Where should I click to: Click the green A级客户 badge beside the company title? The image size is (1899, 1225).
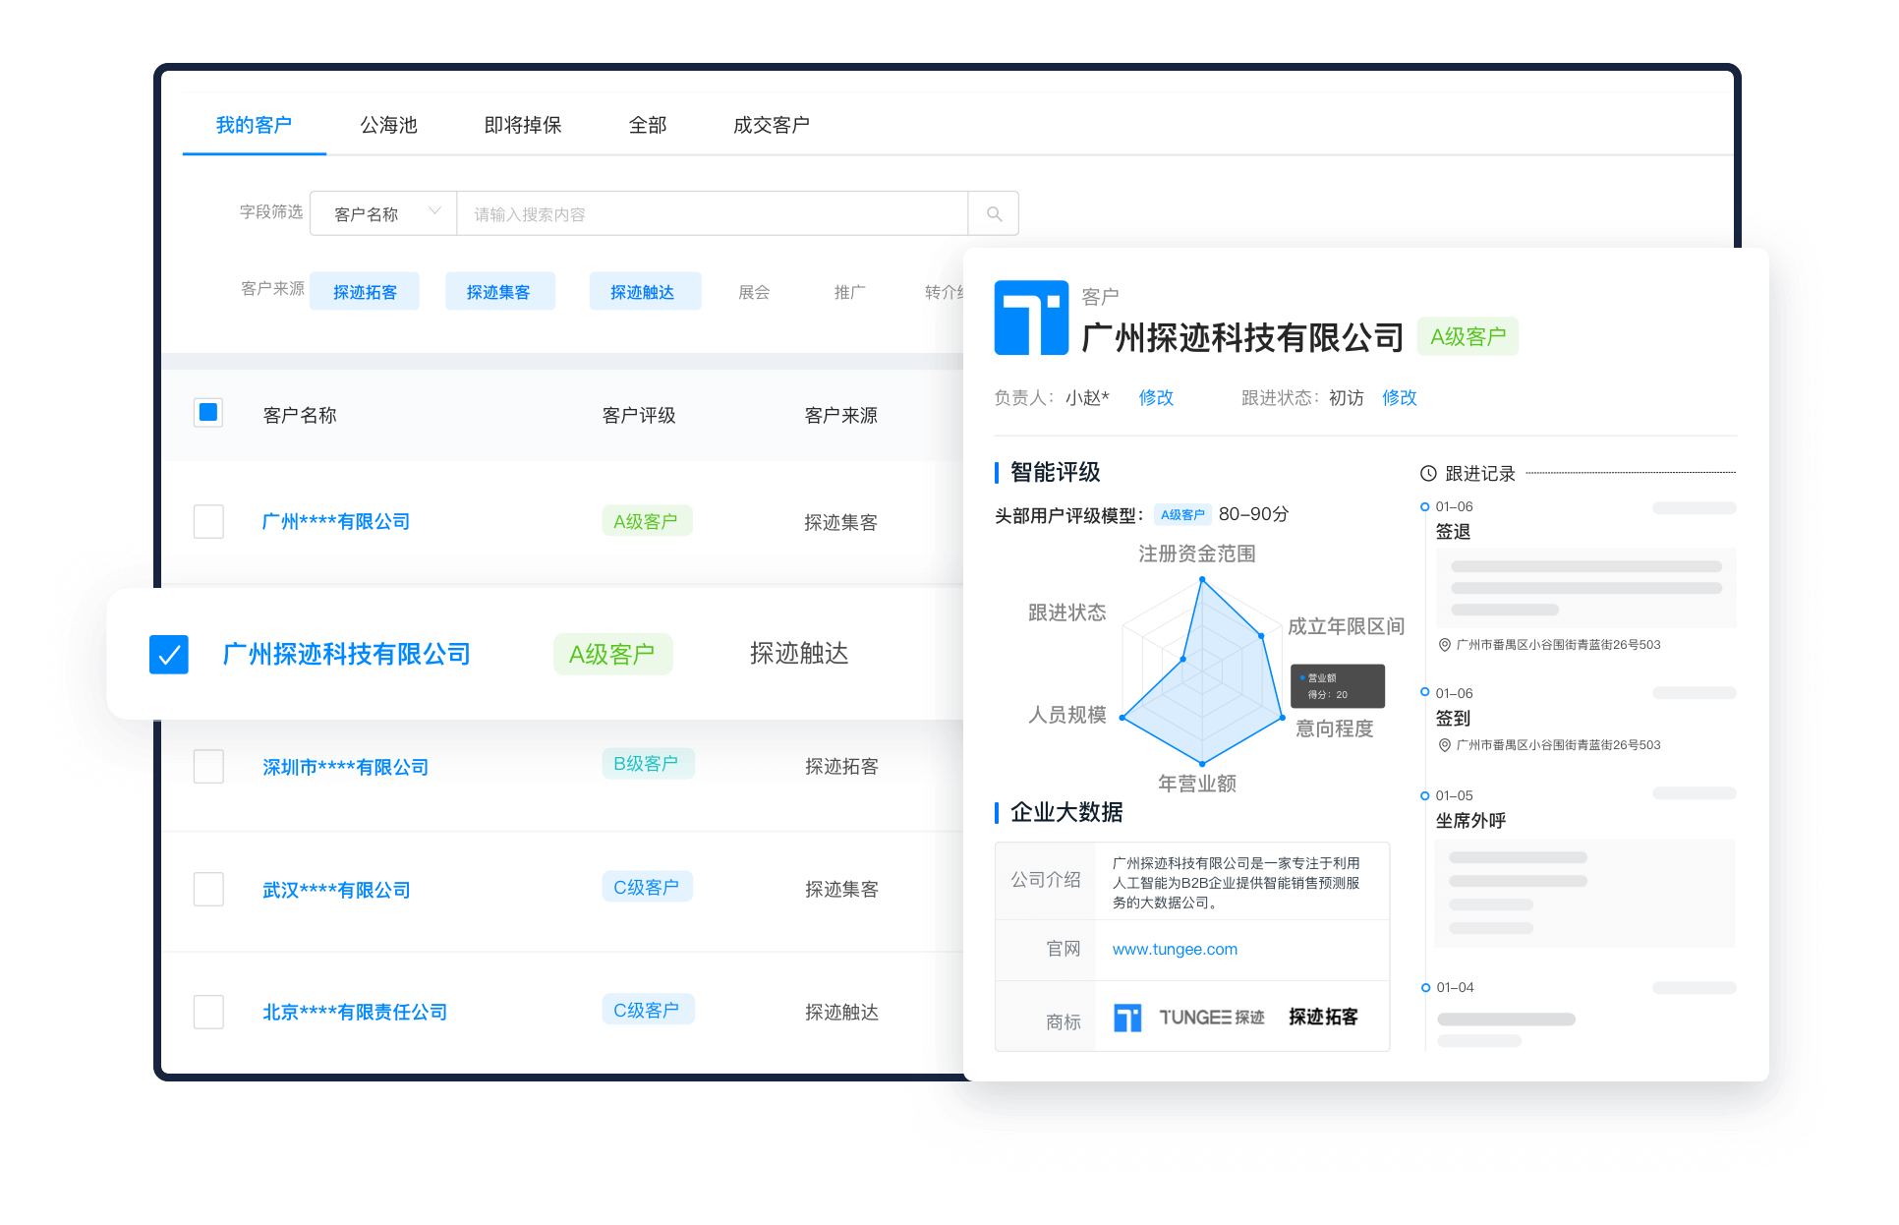coord(1467,336)
